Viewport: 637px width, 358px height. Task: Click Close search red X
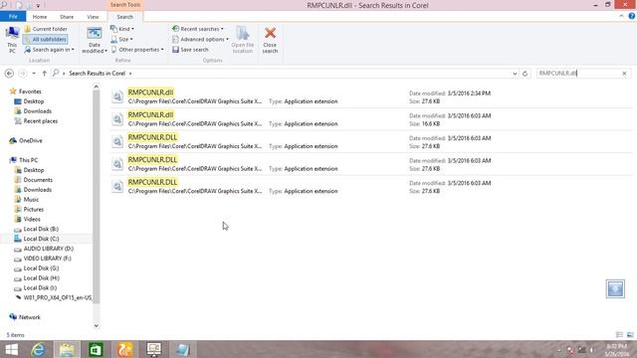pyautogui.click(x=270, y=40)
